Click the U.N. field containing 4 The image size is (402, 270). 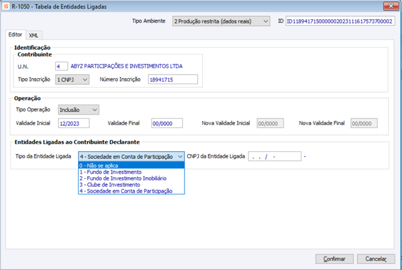pyautogui.click(x=62, y=66)
